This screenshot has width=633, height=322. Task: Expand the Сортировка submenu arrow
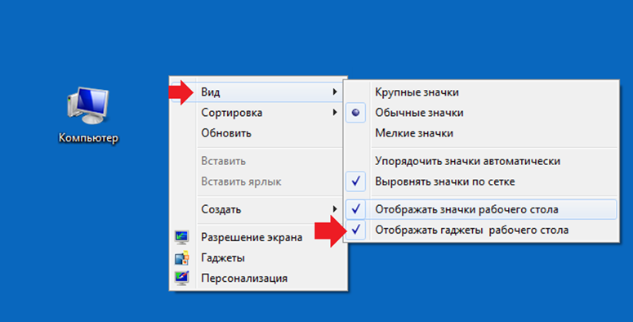click(x=335, y=112)
